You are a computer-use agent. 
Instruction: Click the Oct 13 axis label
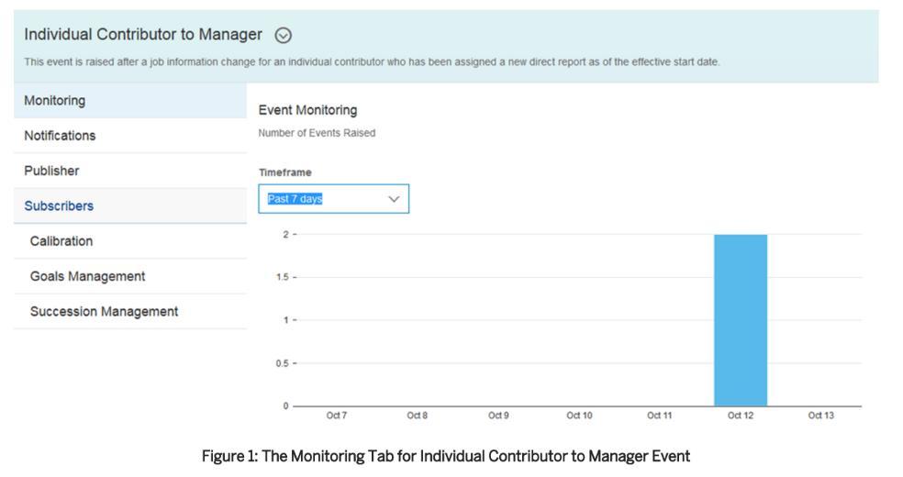coord(820,416)
